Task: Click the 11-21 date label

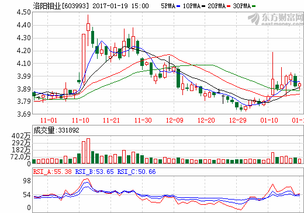Action: click(111, 120)
